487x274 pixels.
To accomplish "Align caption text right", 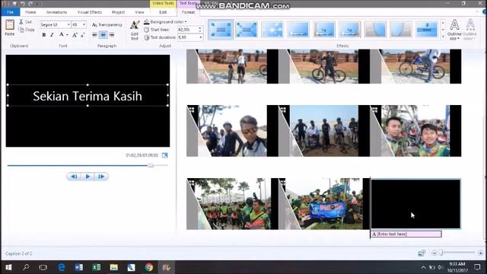I will [x=112, y=35].
